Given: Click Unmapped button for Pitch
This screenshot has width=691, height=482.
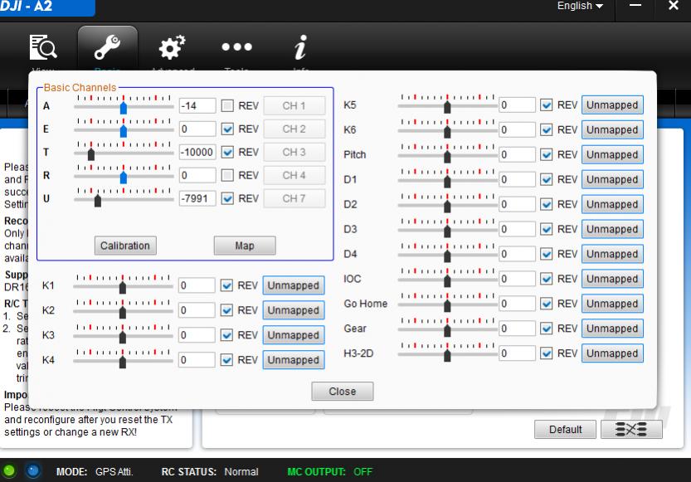Looking at the screenshot, I should 612,154.
